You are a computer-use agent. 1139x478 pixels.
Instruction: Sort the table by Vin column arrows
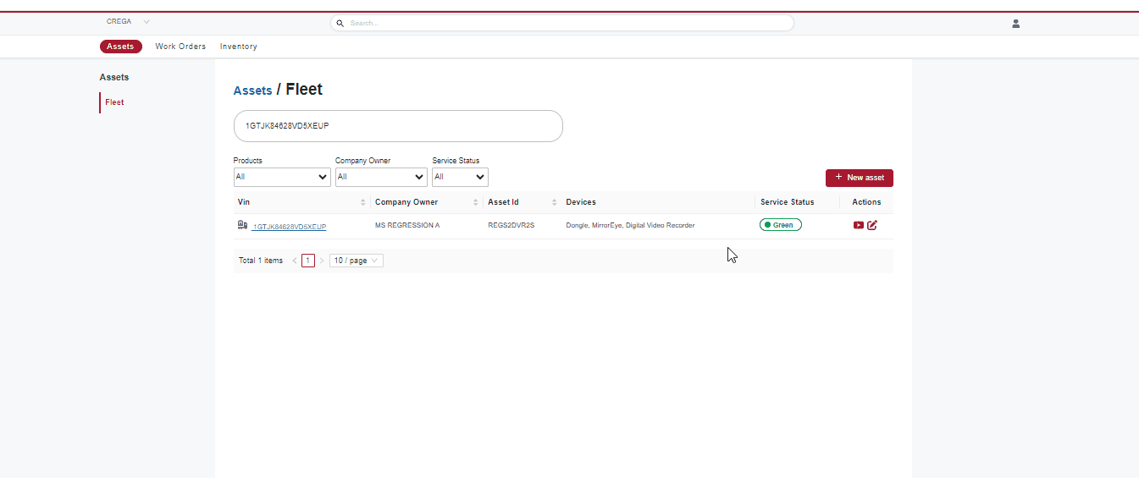(x=363, y=202)
